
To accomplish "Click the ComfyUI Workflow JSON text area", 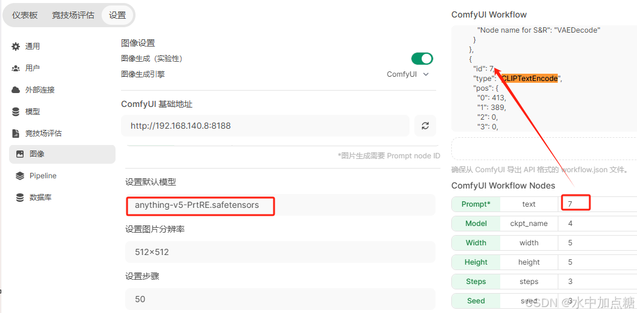I will 544,79.
